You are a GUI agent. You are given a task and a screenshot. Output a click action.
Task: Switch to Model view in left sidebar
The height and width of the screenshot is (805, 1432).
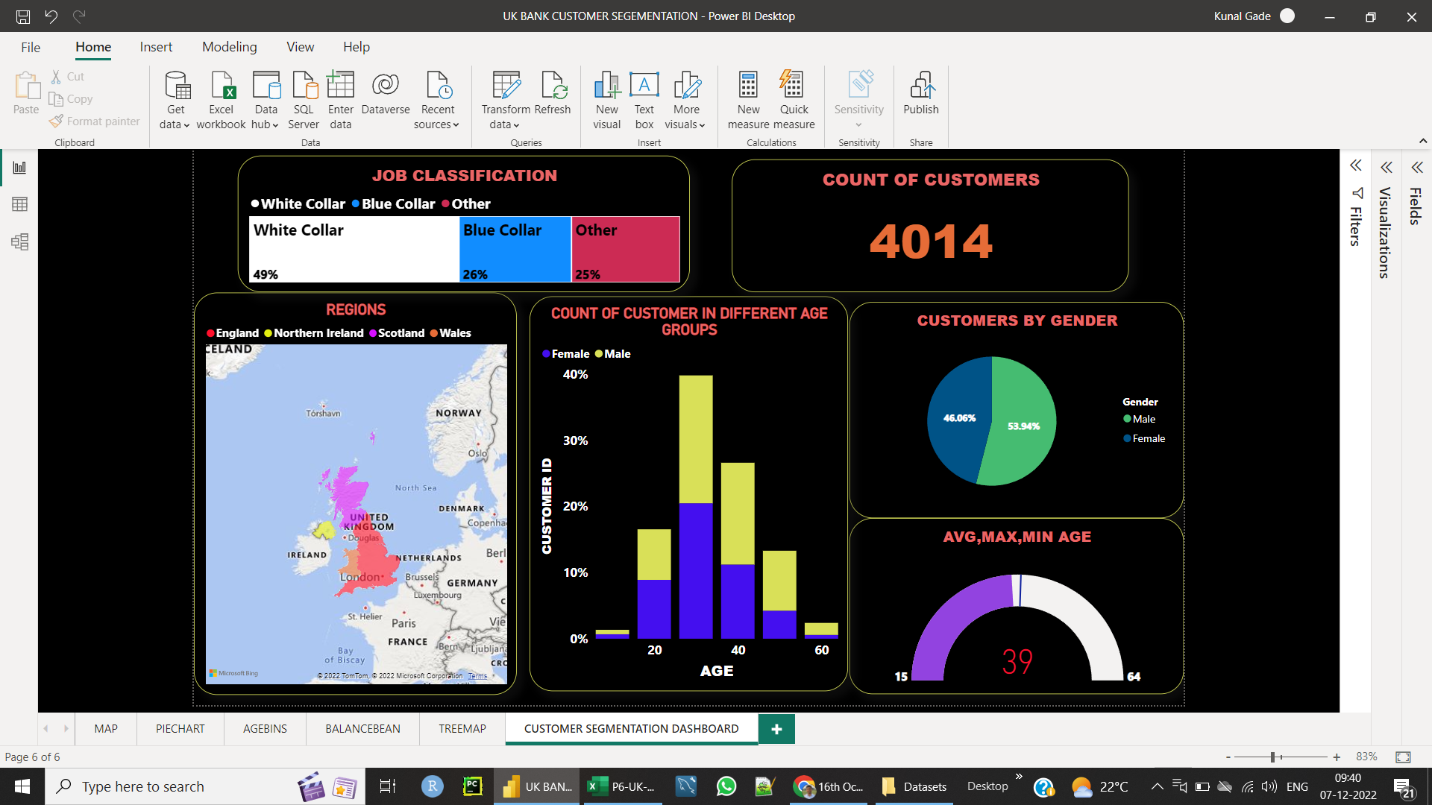click(19, 241)
